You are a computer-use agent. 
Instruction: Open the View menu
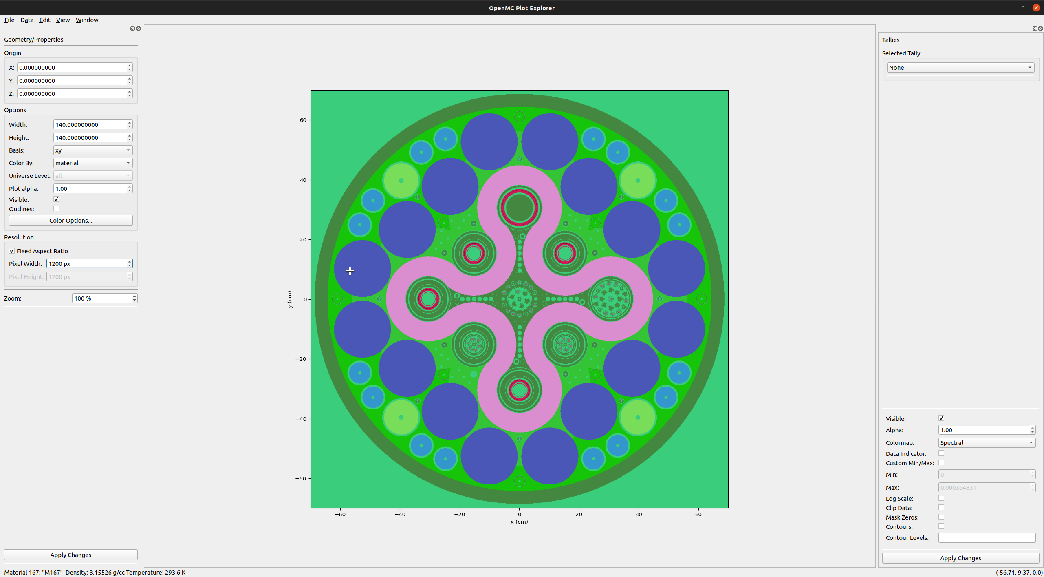coord(63,20)
